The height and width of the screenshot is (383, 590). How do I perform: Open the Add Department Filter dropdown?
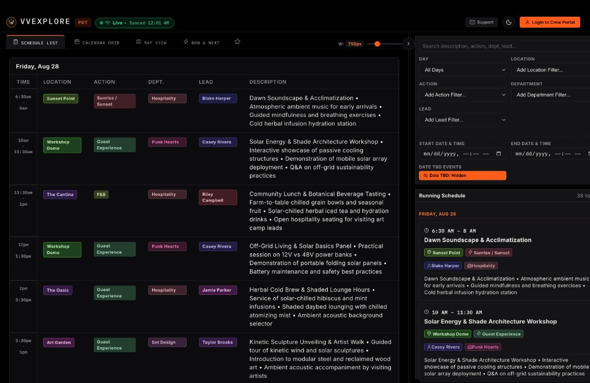[550, 95]
